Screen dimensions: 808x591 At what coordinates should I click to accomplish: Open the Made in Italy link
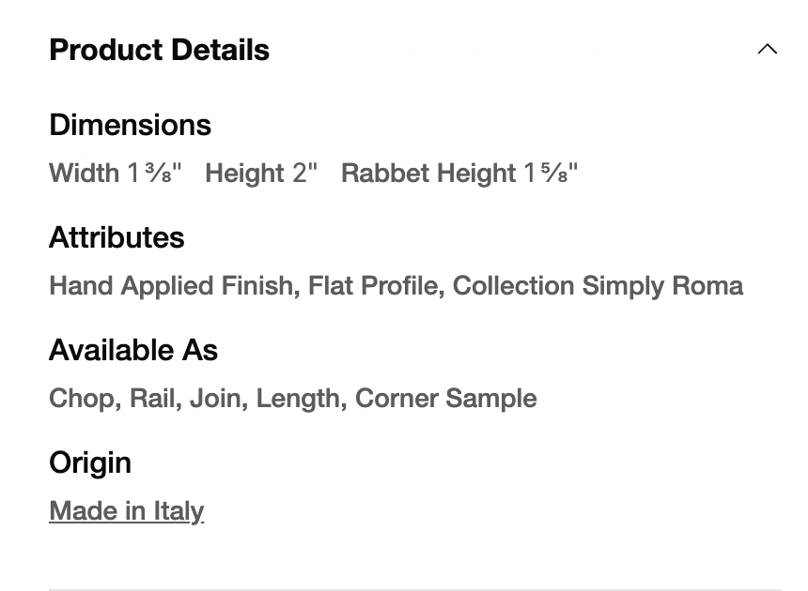pyautogui.click(x=126, y=511)
